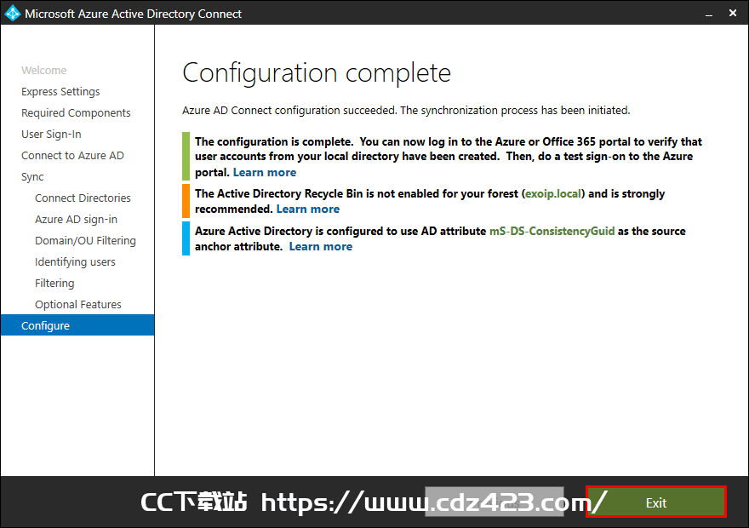Open Optional Features sub-step
The image size is (749, 528).
(77, 304)
